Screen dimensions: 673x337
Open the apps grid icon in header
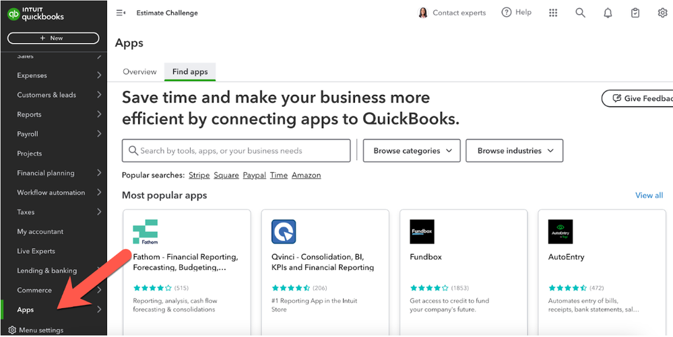pyautogui.click(x=553, y=13)
